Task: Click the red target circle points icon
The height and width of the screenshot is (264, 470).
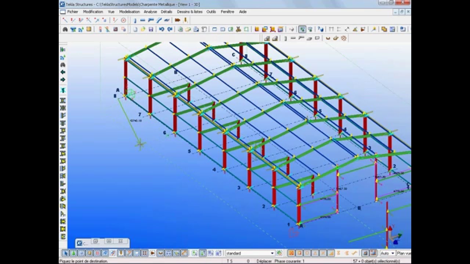Action: point(123,21)
